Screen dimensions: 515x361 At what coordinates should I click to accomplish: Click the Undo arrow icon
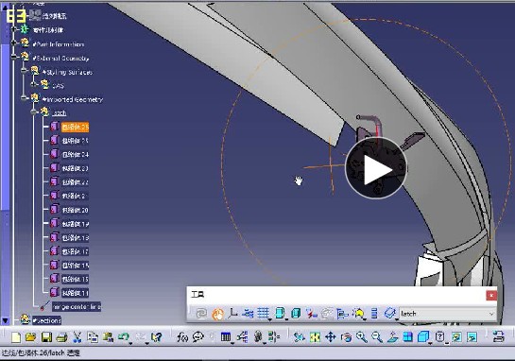(x=124, y=337)
